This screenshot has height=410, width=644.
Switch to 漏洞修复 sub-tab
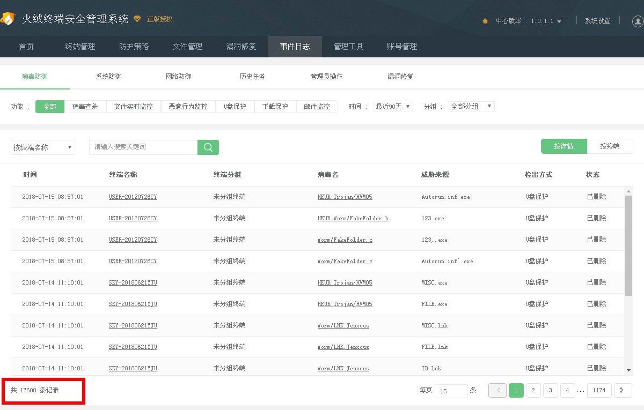coord(401,77)
